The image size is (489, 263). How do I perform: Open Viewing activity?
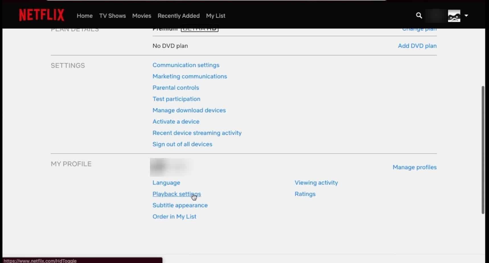click(x=316, y=183)
